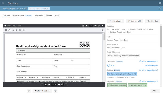Open the viewer View menu
Image resolution: width=163 pixels, height=95 pixels.
tap(7, 26)
